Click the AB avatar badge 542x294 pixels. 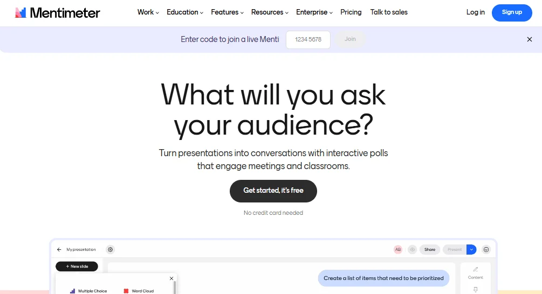[x=398, y=249]
